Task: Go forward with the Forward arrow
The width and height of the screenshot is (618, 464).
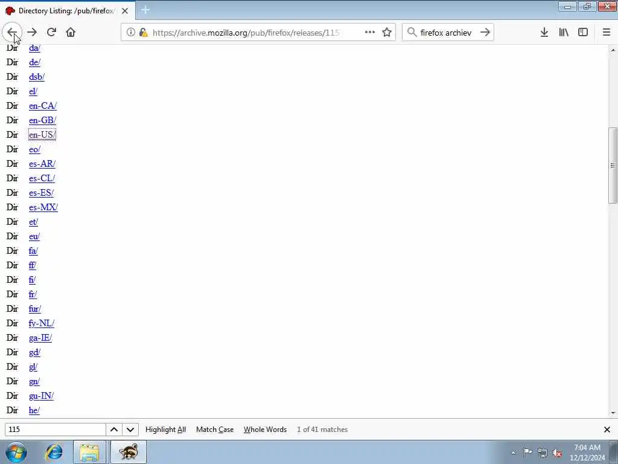Action: [32, 33]
